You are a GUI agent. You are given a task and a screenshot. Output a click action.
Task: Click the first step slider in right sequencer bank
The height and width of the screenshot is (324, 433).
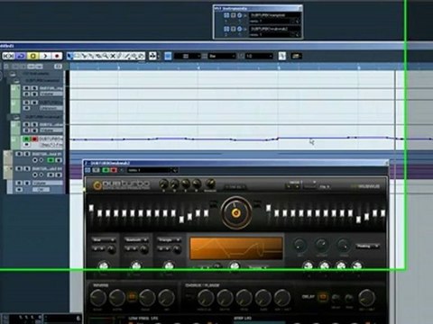point(268,208)
